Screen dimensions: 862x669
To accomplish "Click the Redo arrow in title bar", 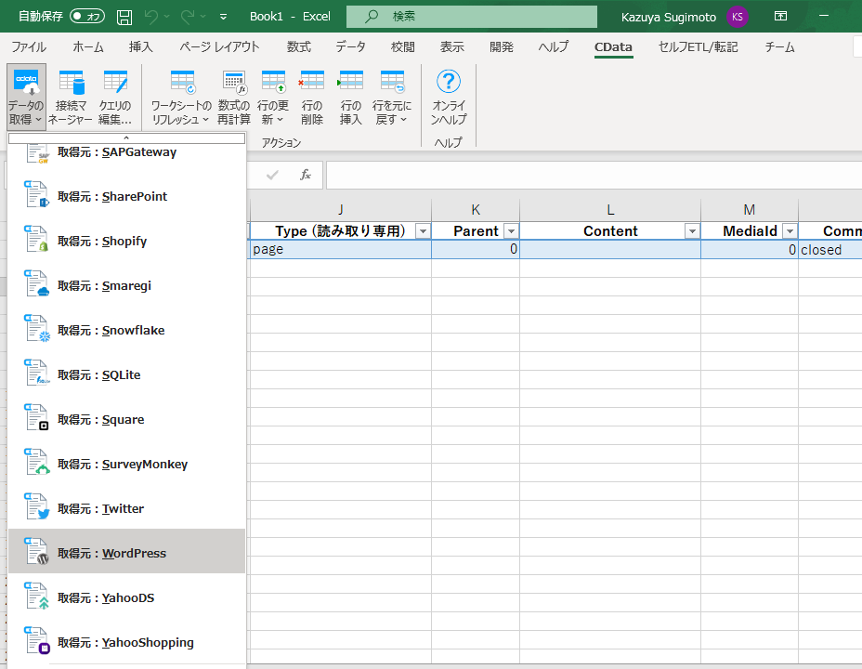I will point(188,17).
